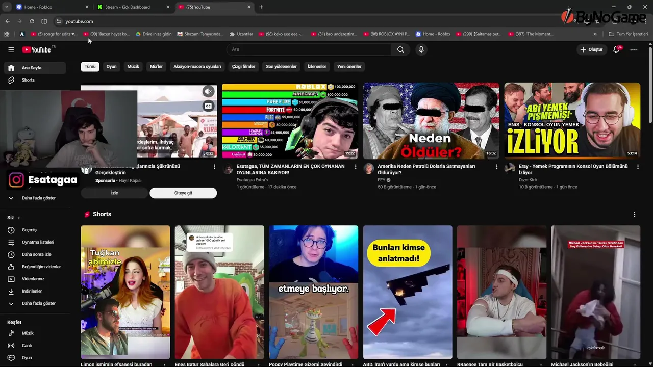
Task: Select the Mix'ler filter chip
Action: pyautogui.click(x=156, y=66)
